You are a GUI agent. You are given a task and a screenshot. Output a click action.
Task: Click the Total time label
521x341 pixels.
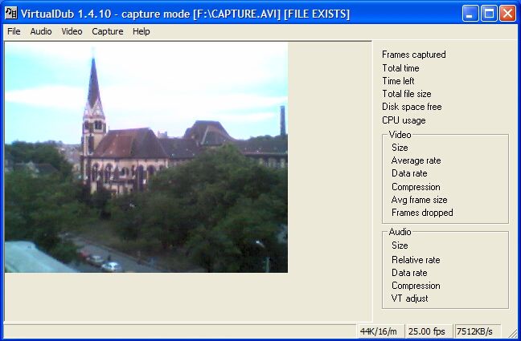pyautogui.click(x=400, y=68)
